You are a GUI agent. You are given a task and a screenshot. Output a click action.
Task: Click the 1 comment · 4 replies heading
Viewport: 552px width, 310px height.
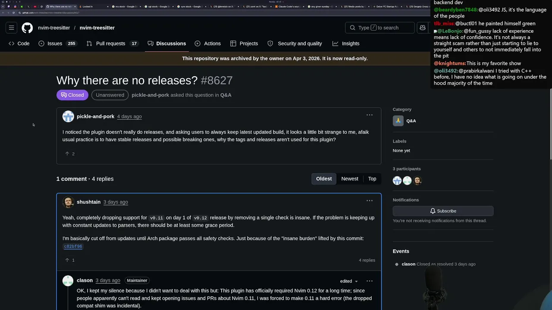click(85, 179)
